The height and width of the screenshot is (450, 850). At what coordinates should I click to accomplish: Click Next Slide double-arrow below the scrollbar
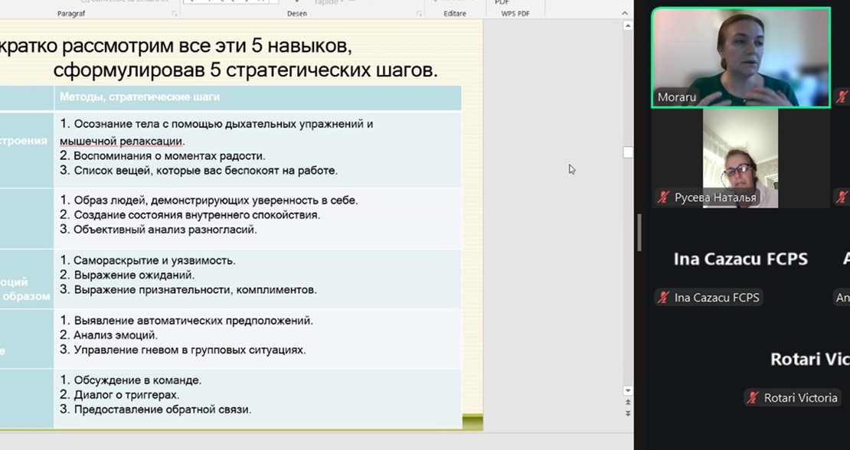point(628,413)
